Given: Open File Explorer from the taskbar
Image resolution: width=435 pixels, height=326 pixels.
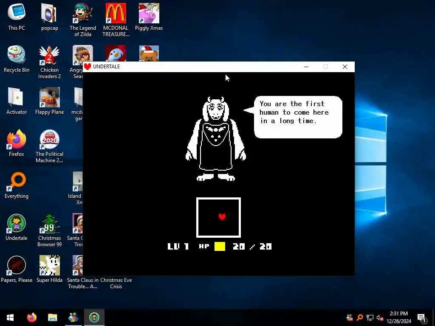Looking at the screenshot, I should (x=52, y=318).
